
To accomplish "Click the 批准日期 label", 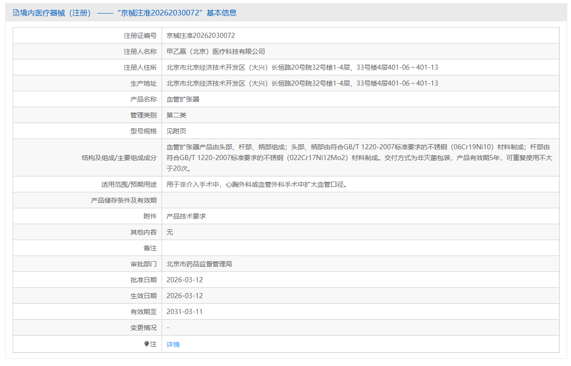I will click(x=143, y=280).
